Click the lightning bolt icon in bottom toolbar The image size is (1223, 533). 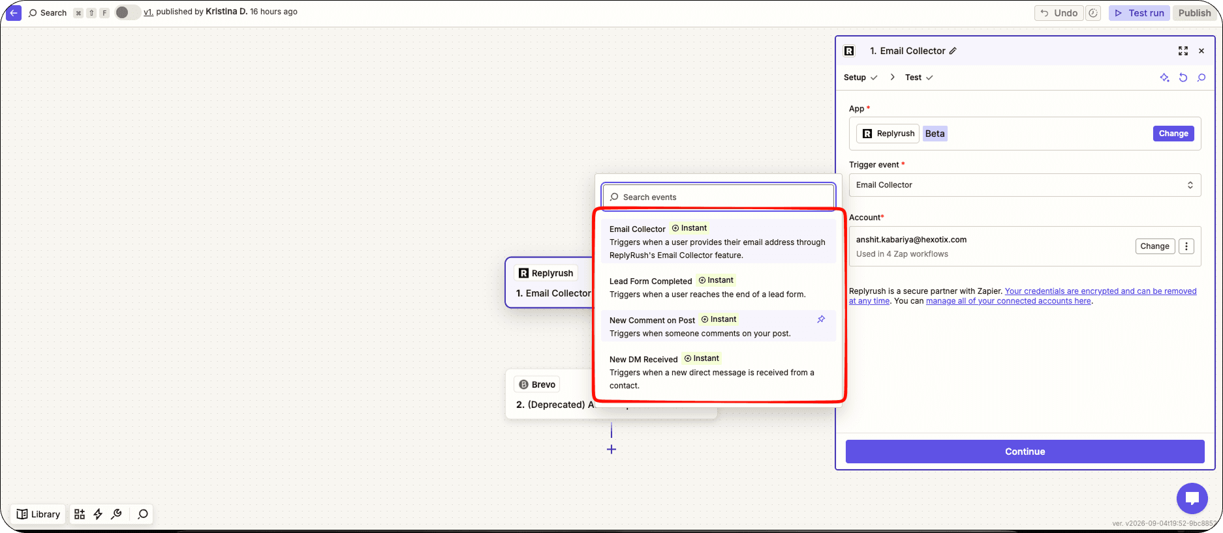pyautogui.click(x=98, y=514)
